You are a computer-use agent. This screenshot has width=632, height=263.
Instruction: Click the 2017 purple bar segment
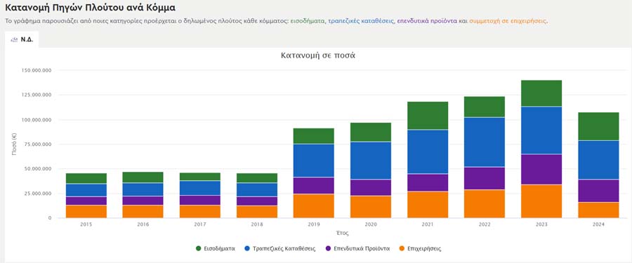pos(200,200)
